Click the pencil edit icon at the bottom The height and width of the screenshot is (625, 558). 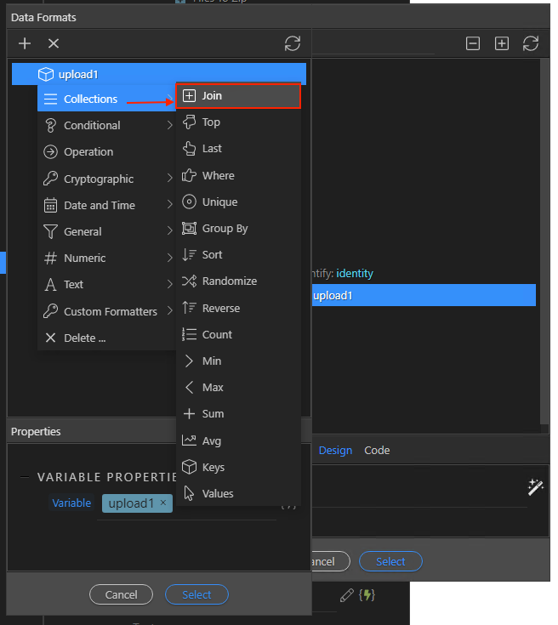click(346, 595)
